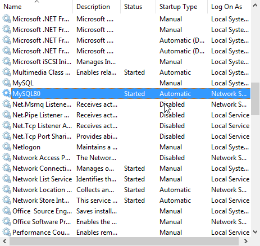Click the gear icon for Multimedia Class service
260x246 pixels.
[7, 72]
